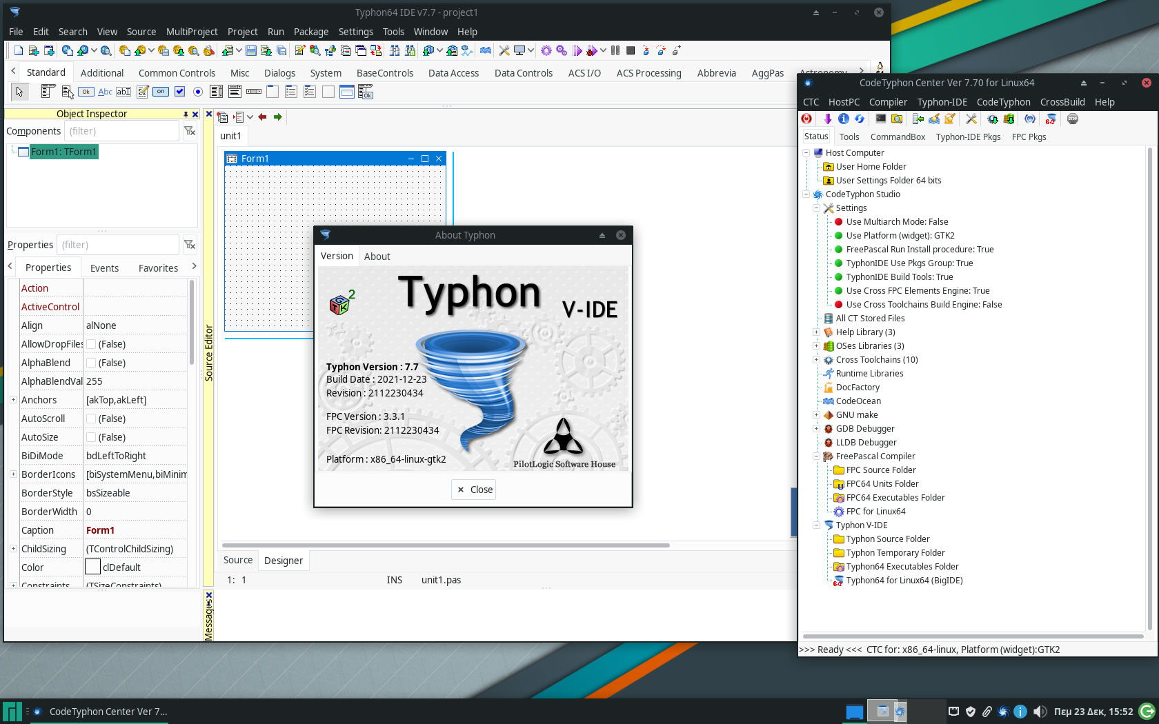
Task: Click the Close button in About Typhon
Action: pos(474,490)
